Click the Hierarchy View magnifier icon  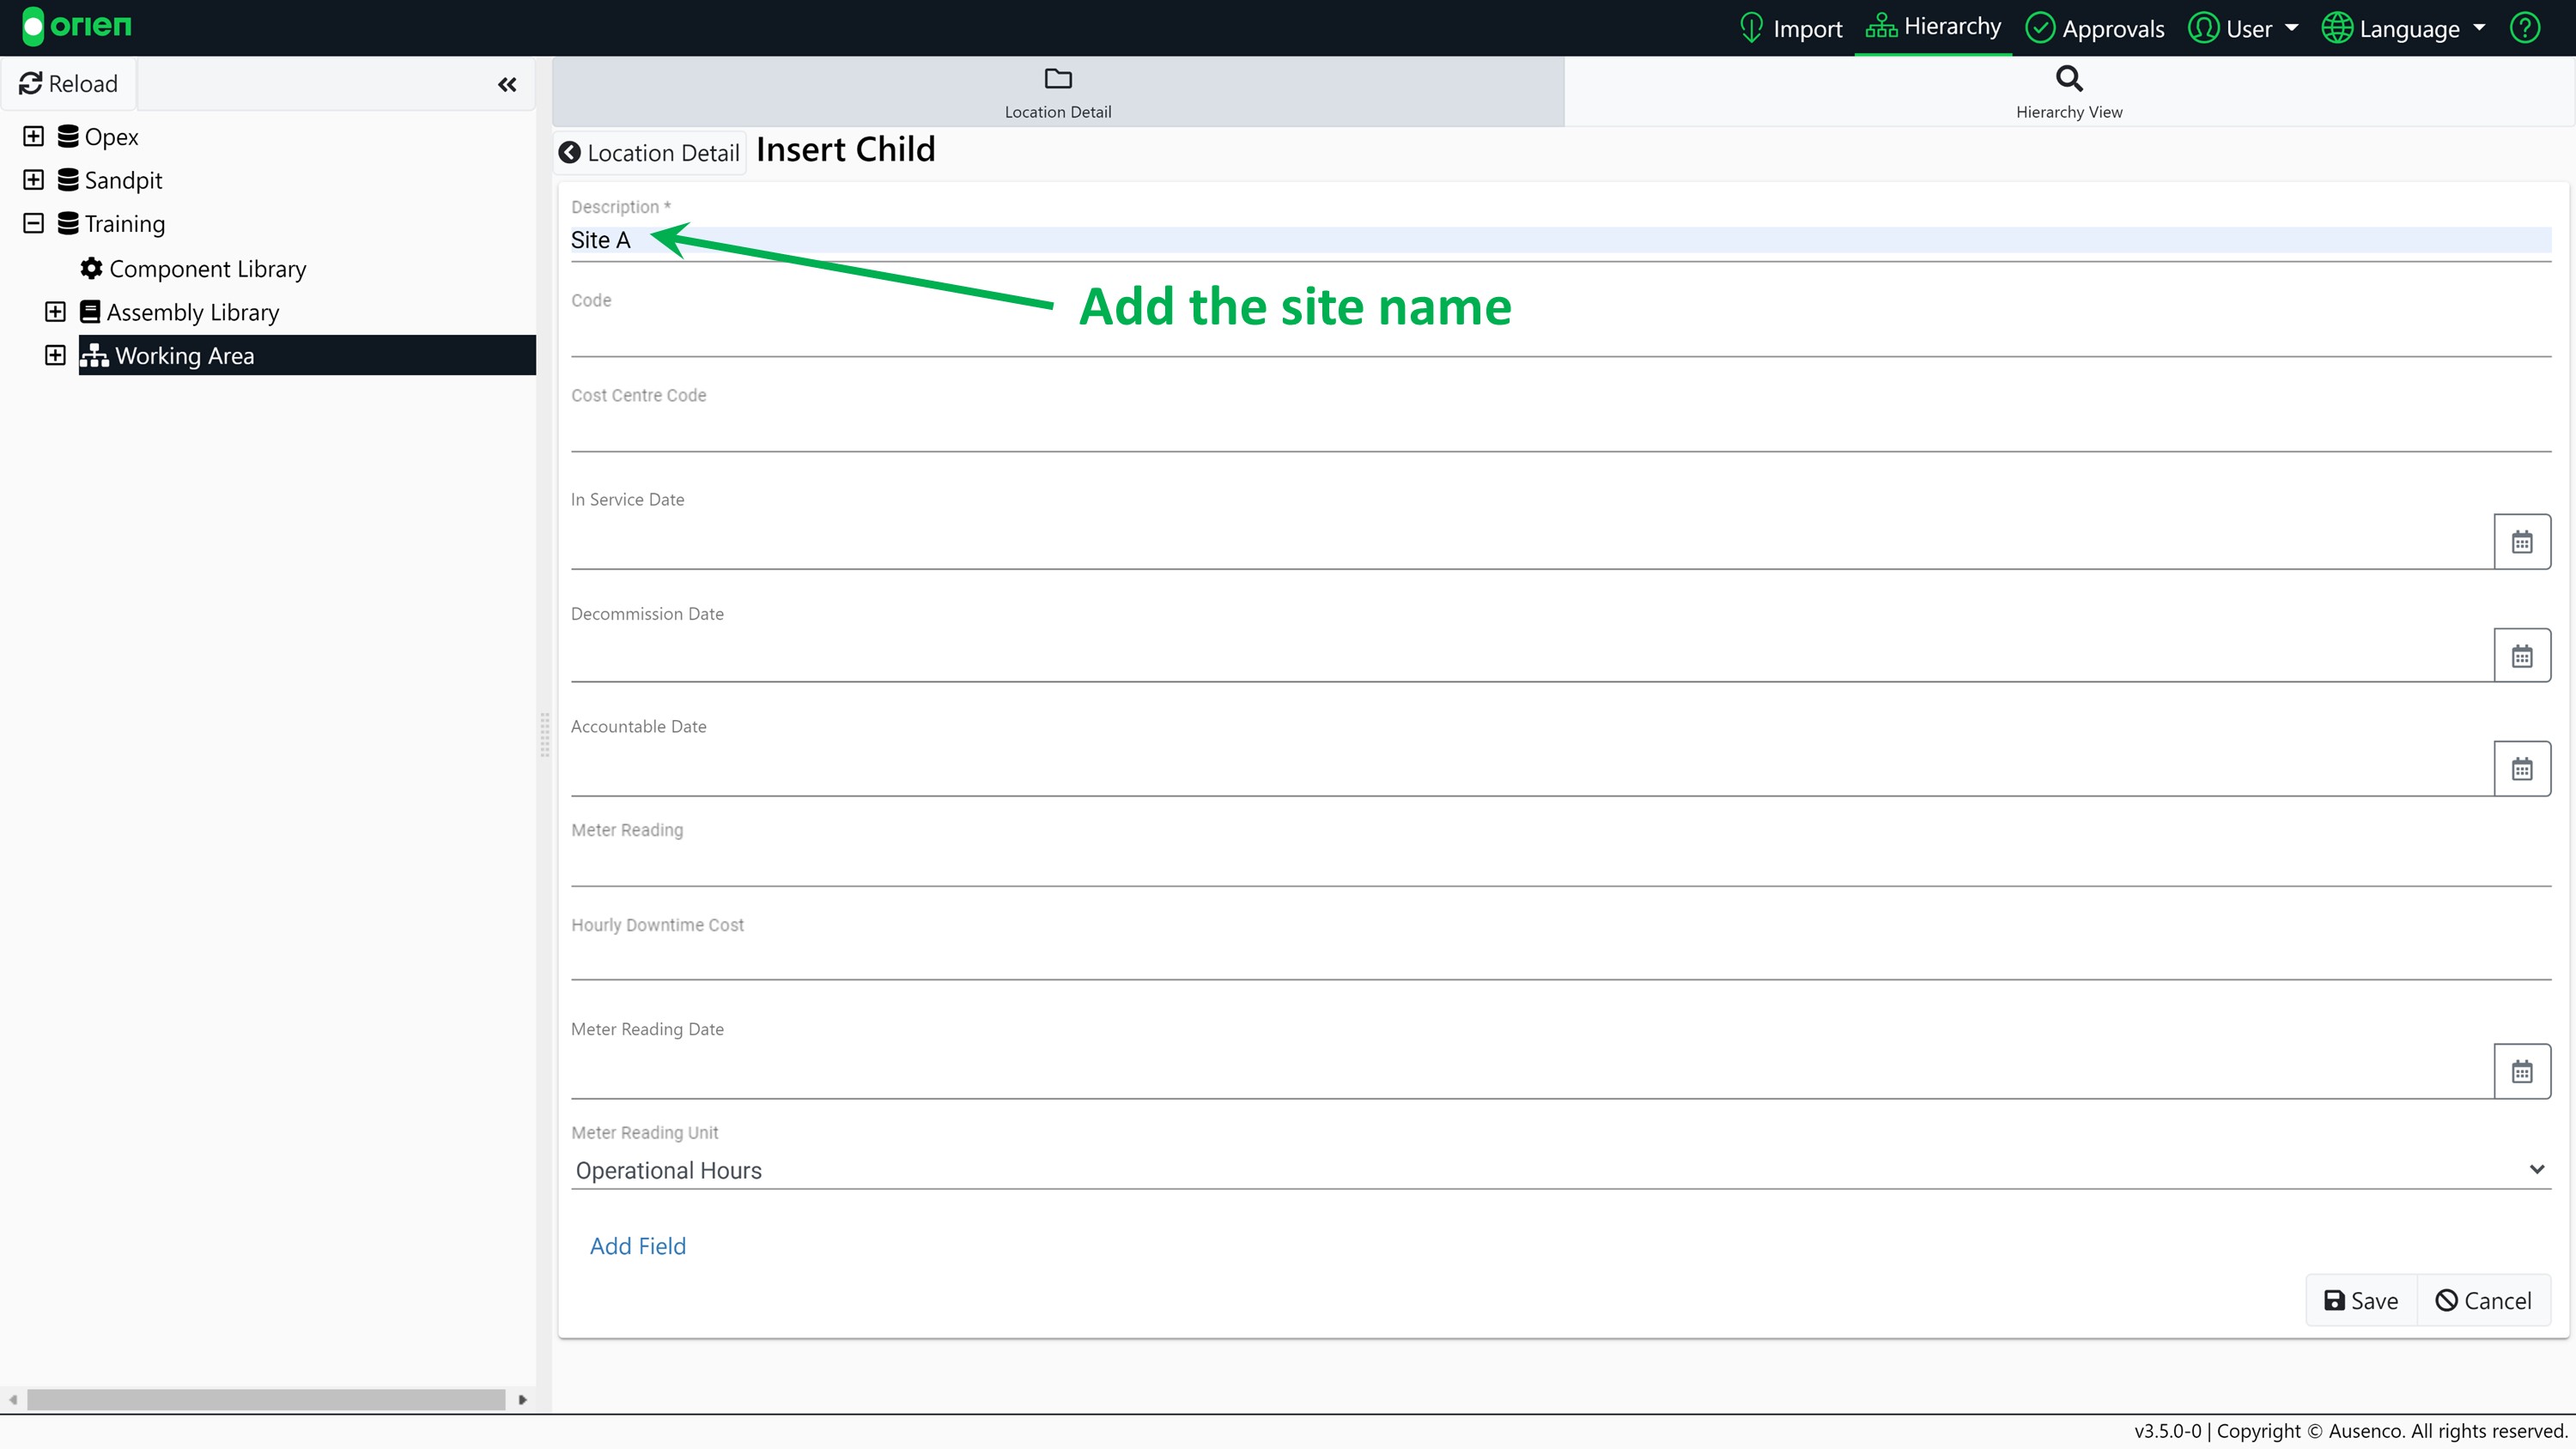click(2069, 78)
